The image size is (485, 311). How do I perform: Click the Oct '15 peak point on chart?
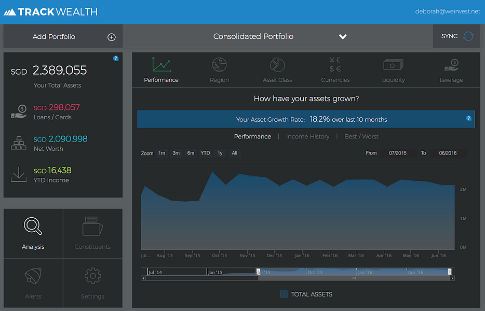(212, 172)
